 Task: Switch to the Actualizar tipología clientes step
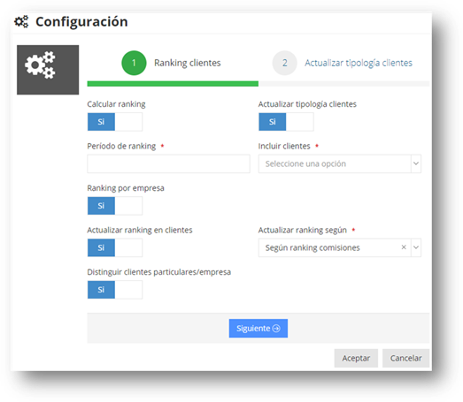click(359, 63)
